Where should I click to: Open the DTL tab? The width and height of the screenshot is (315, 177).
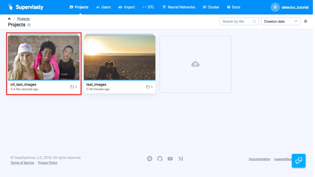(148, 7)
